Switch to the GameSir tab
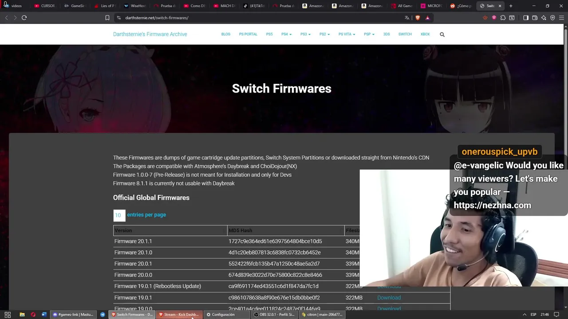The width and height of the screenshot is (568, 319). pos(75,6)
